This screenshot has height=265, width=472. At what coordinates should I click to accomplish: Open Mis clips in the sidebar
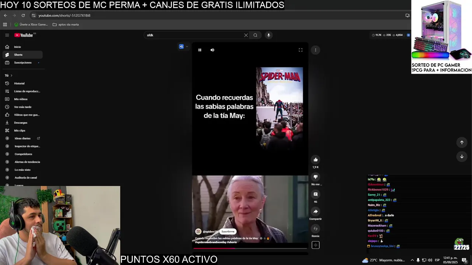point(22,130)
